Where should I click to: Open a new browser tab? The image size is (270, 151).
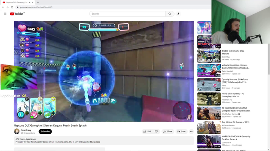click(x=38, y=3)
